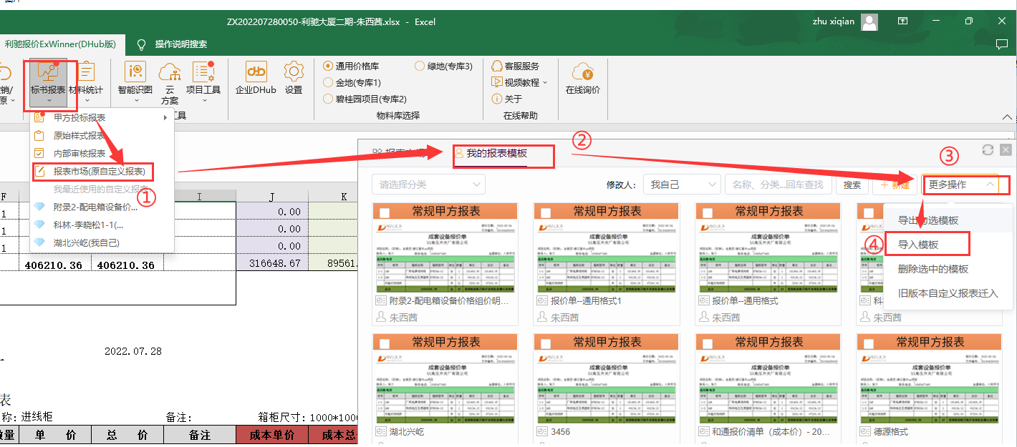This screenshot has height=447, width=1017.
Task: Choose 报表市场(原自定义报表) menu entry
Action: (93, 172)
